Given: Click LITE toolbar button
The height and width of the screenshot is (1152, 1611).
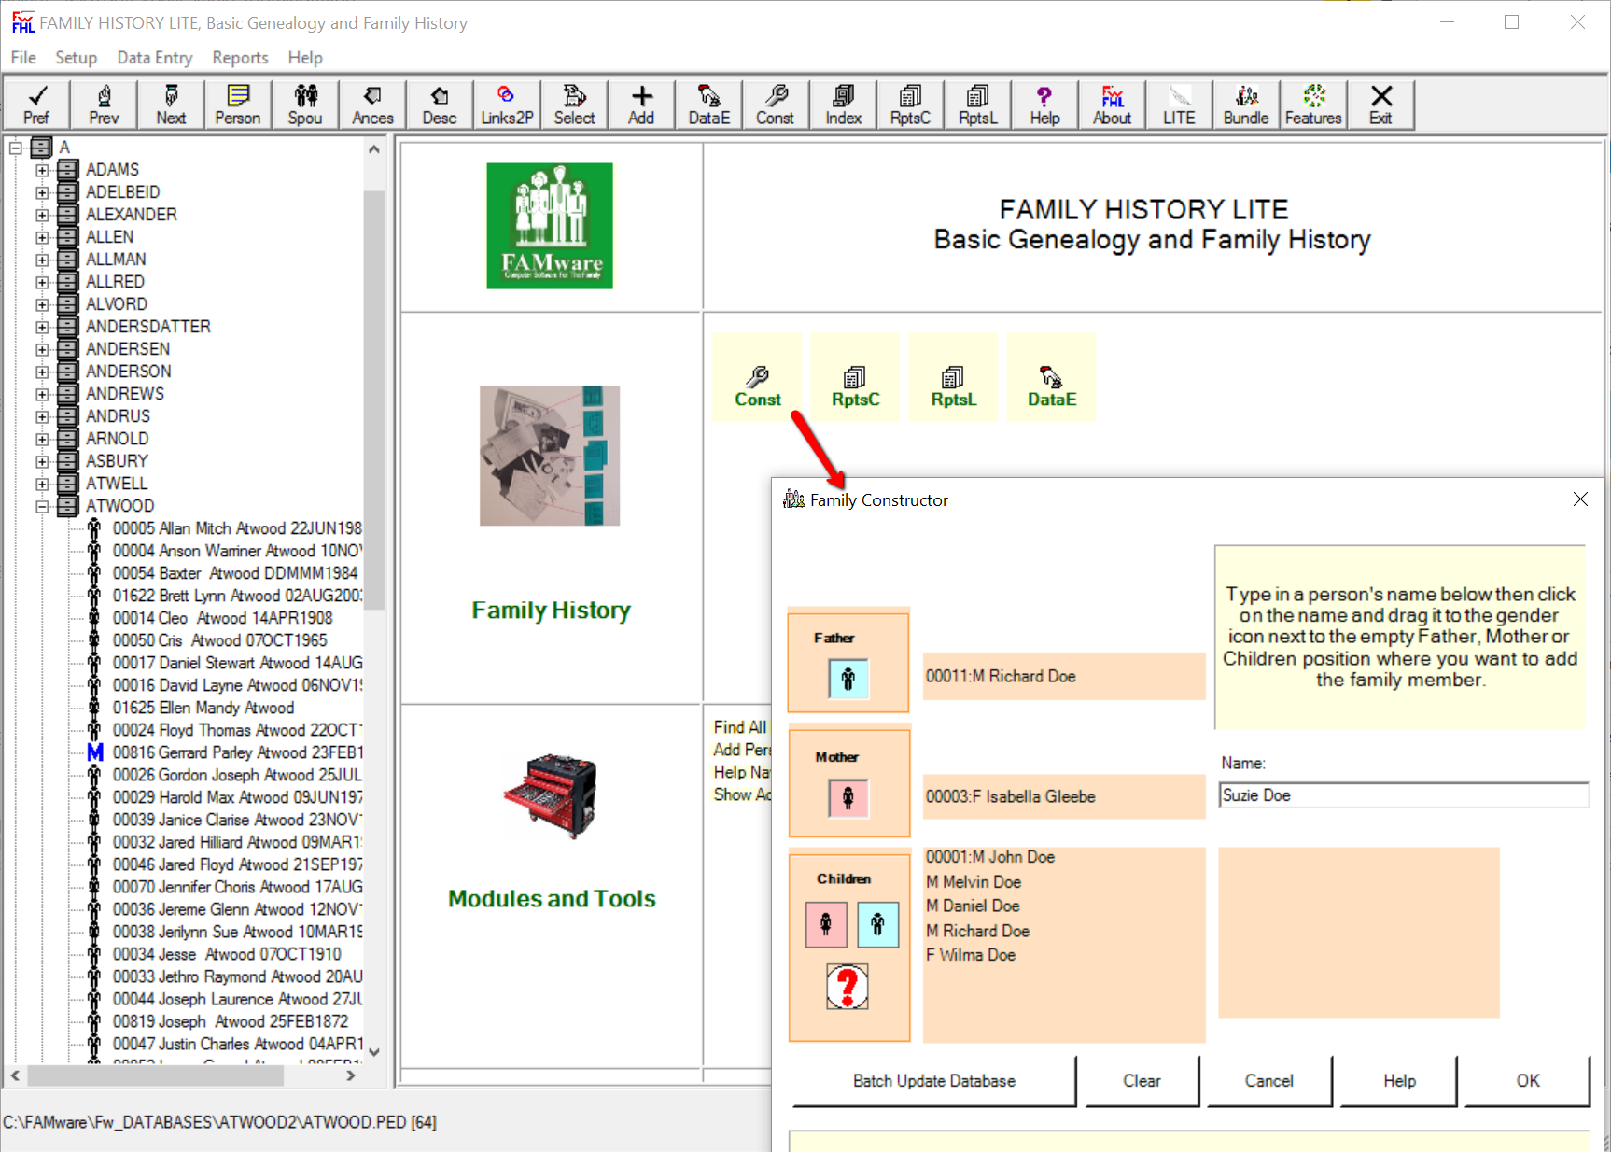Looking at the screenshot, I should [1179, 105].
